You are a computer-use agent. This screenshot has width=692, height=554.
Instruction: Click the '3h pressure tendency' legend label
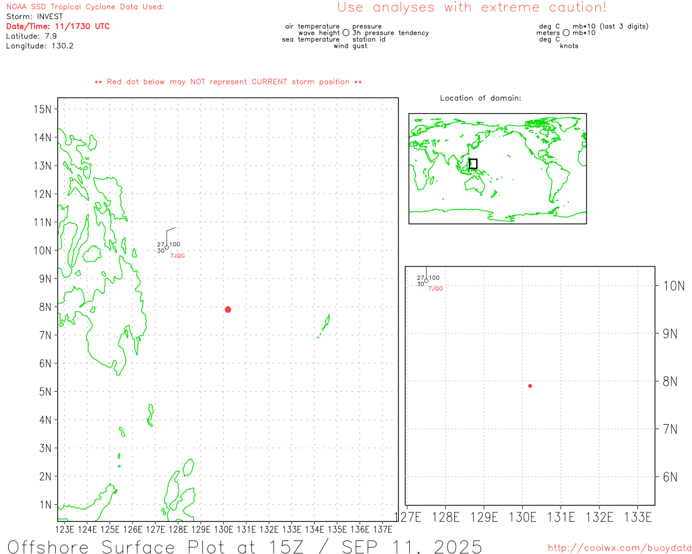tap(390, 33)
